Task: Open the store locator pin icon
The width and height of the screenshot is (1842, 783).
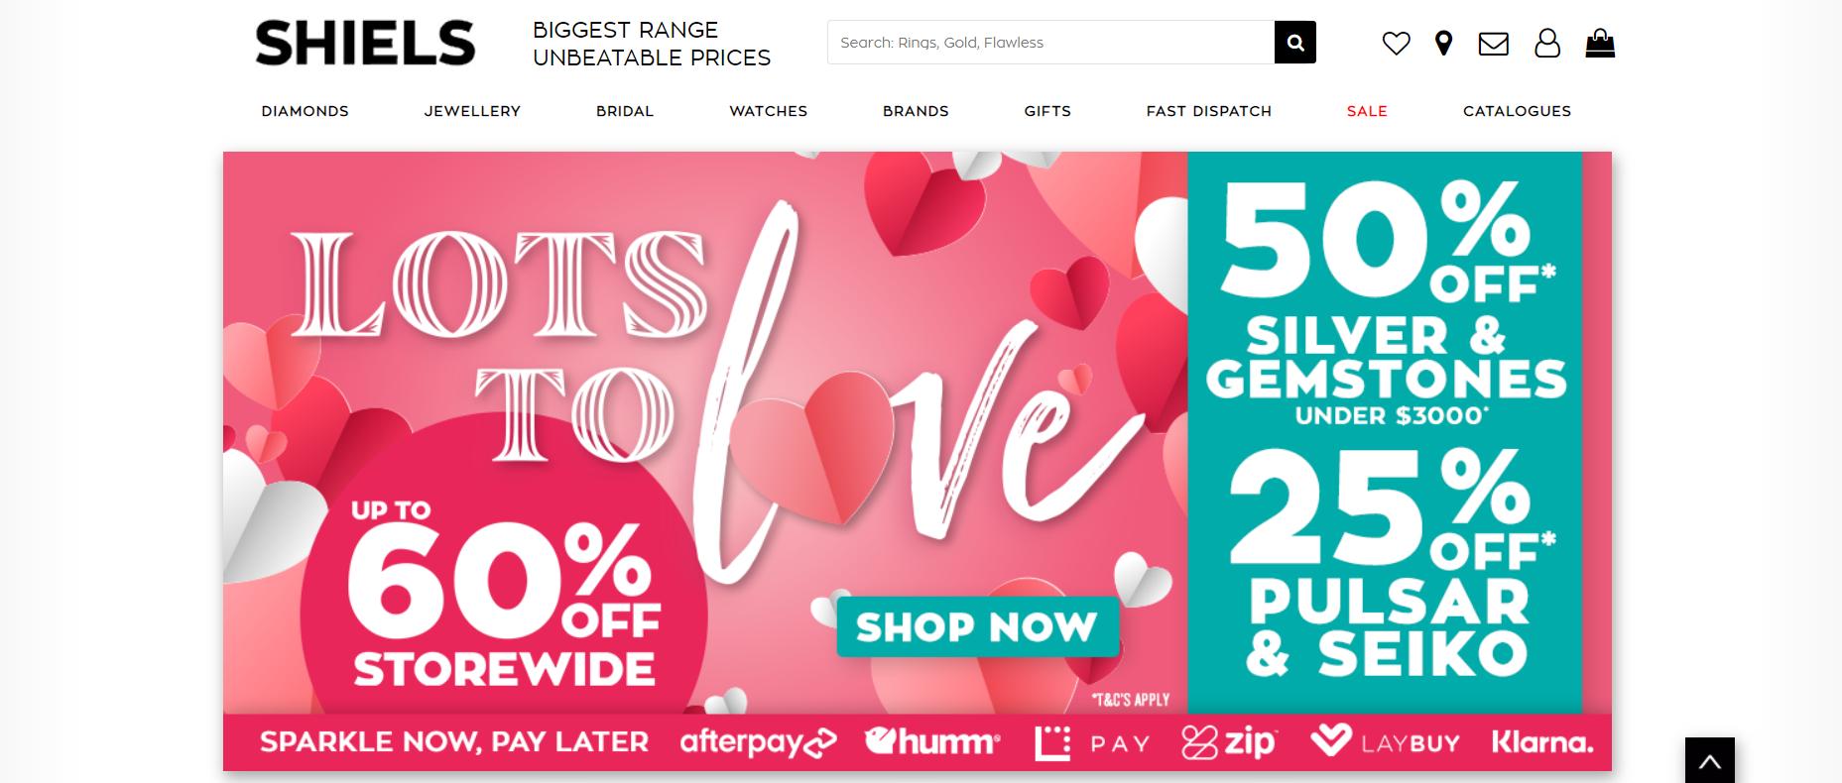Action: coord(1444,44)
